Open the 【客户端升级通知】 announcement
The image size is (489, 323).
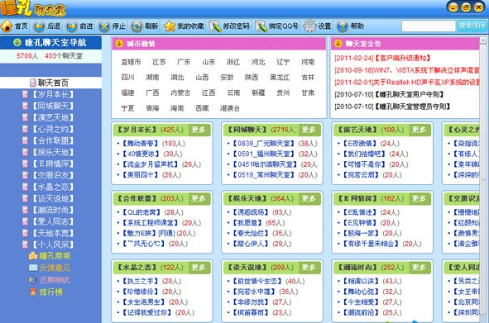[402, 58]
